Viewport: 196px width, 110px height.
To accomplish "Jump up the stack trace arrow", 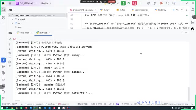I will (9, 44).
